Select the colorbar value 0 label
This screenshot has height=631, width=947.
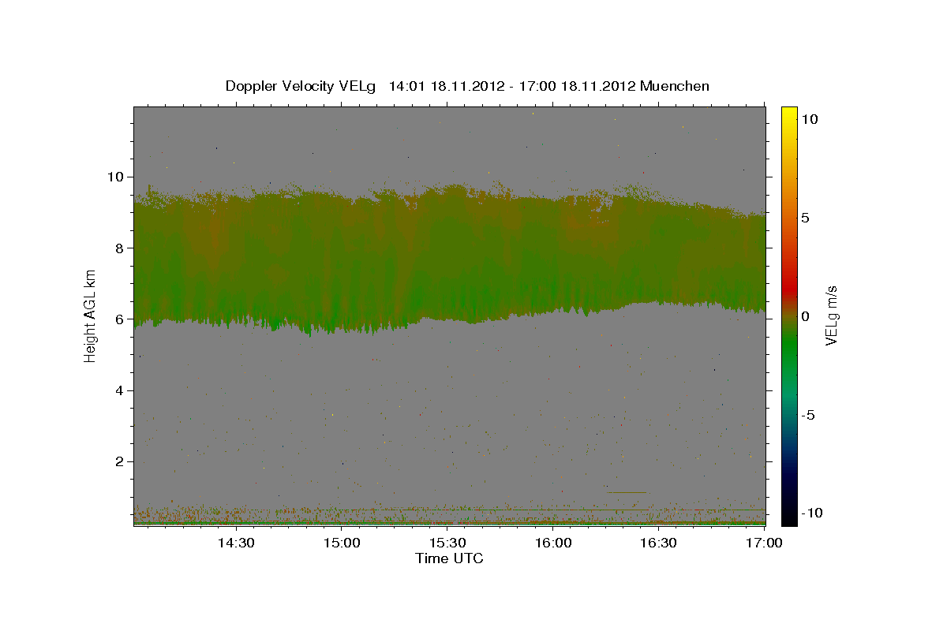(x=806, y=316)
